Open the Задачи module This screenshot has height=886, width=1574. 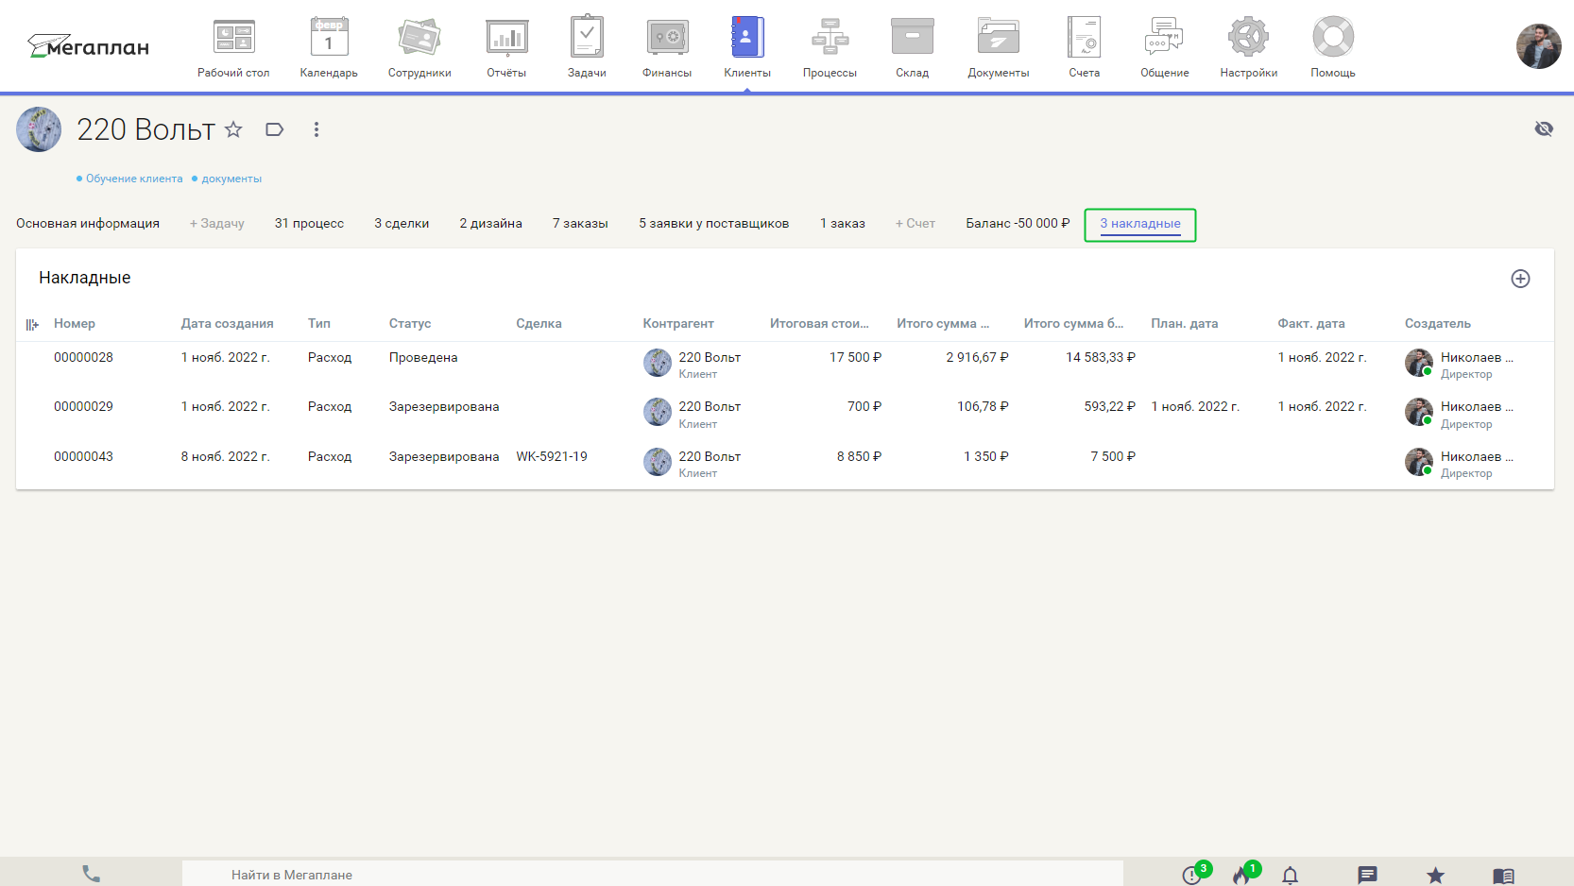point(587,47)
